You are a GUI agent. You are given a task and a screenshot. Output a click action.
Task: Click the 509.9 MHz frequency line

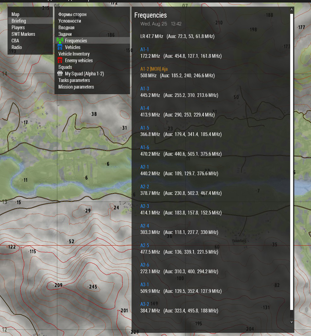click(x=181, y=291)
